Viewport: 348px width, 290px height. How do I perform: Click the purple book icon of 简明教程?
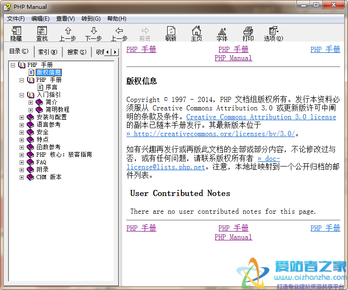point(39,109)
